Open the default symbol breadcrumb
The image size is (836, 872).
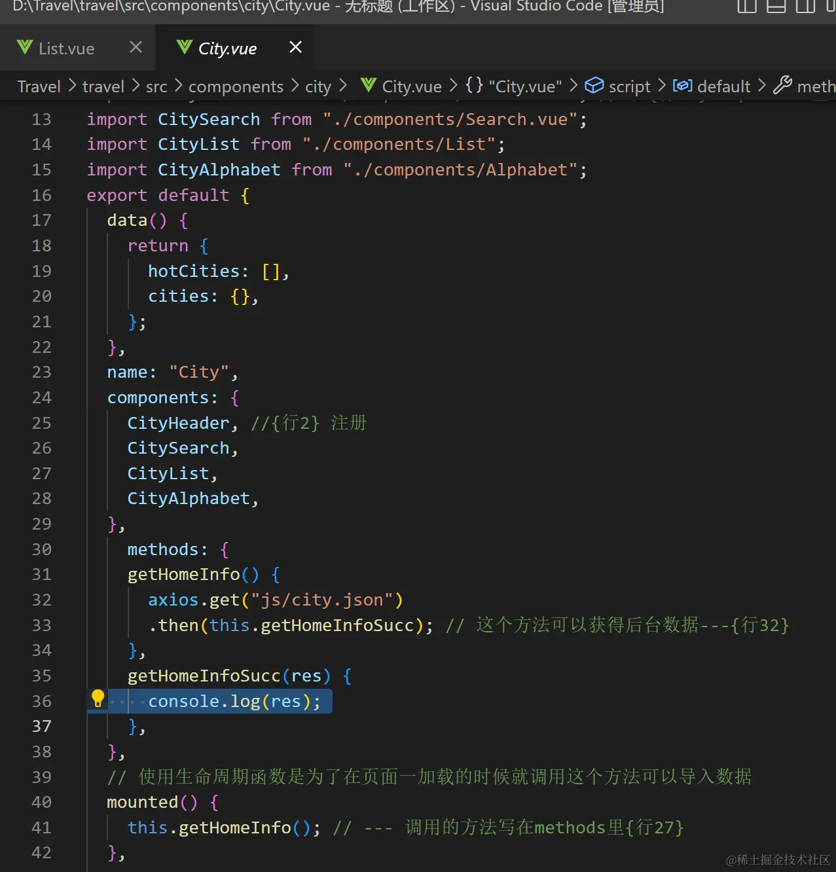pos(724,86)
